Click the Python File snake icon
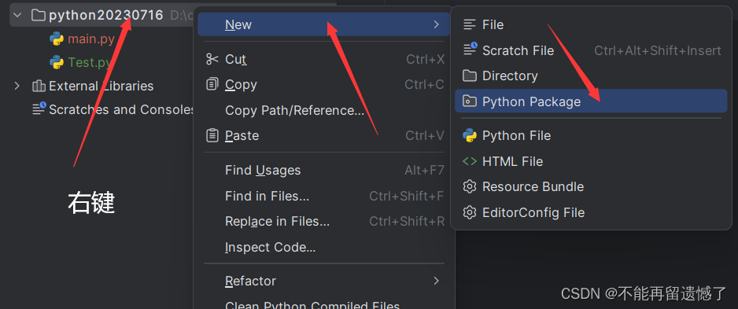Viewport: 738px width, 309px height. coord(469,135)
